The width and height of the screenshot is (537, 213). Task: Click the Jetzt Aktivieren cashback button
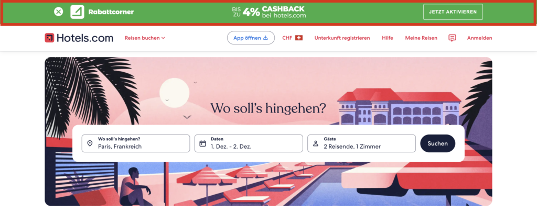[453, 12]
